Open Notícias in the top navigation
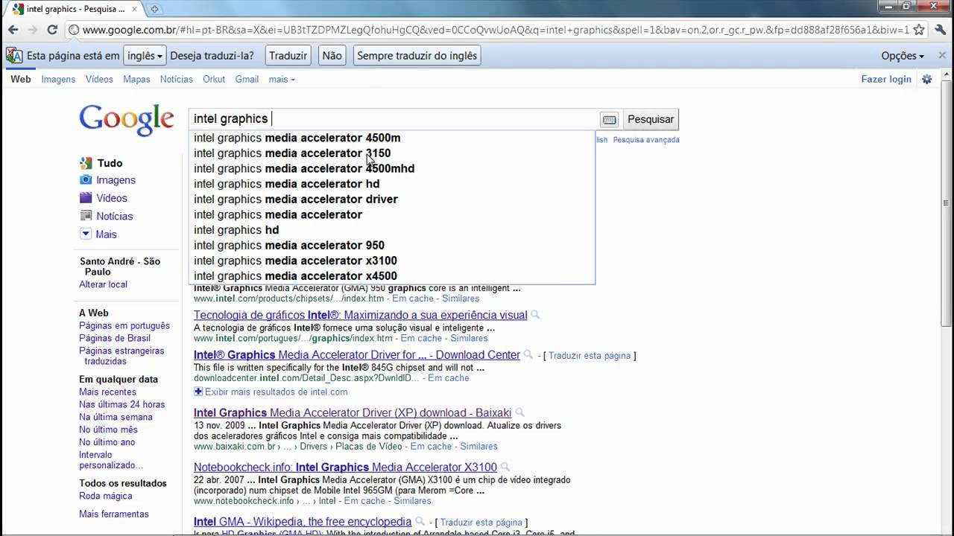954x536 pixels. [x=177, y=79]
